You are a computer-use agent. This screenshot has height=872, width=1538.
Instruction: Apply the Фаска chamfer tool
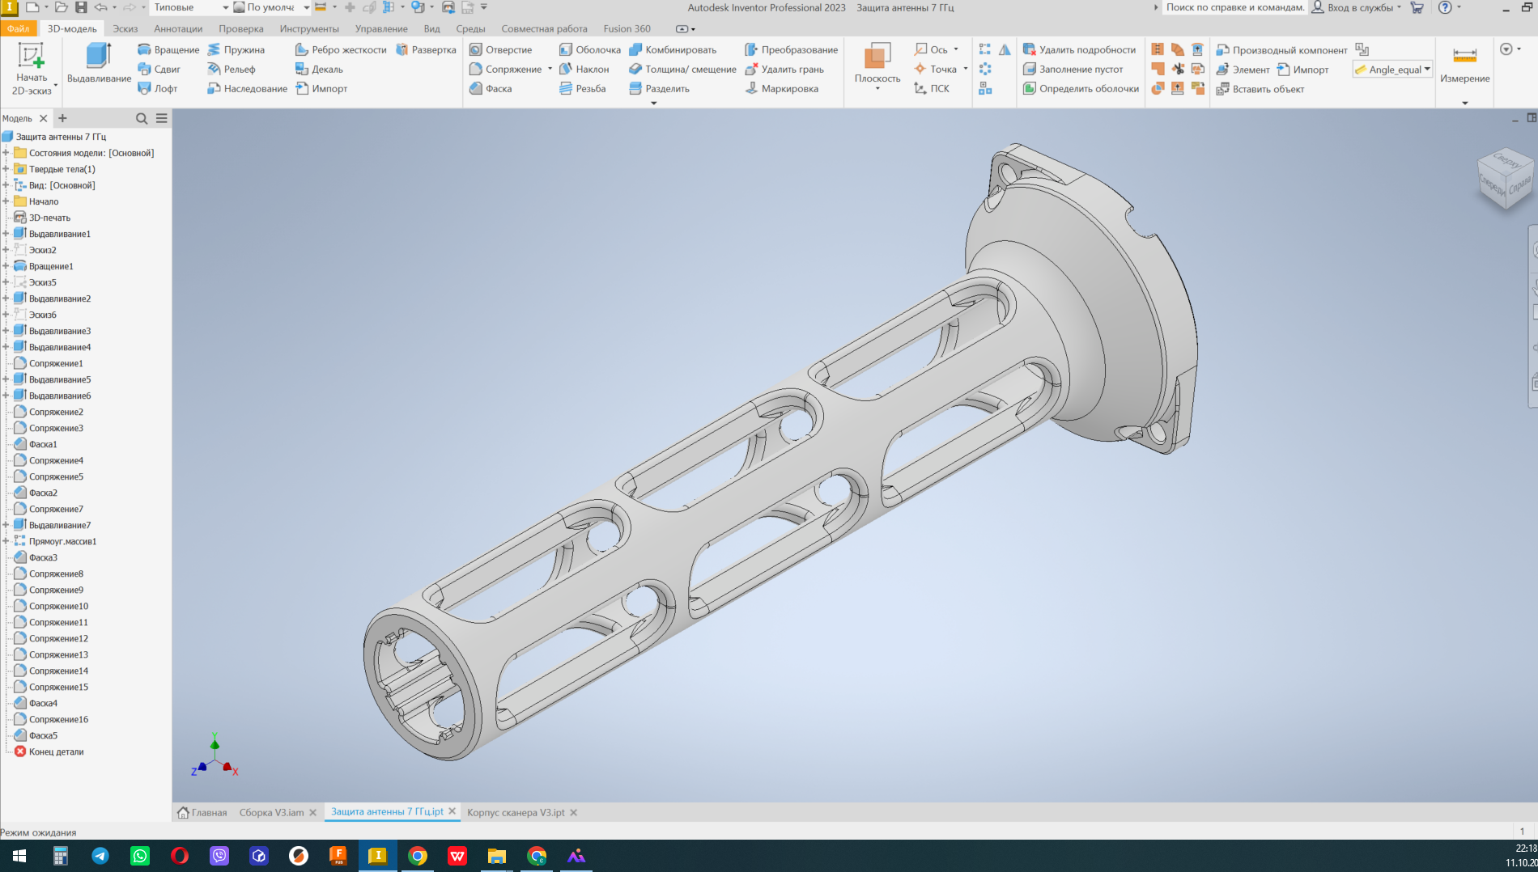tap(491, 88)
